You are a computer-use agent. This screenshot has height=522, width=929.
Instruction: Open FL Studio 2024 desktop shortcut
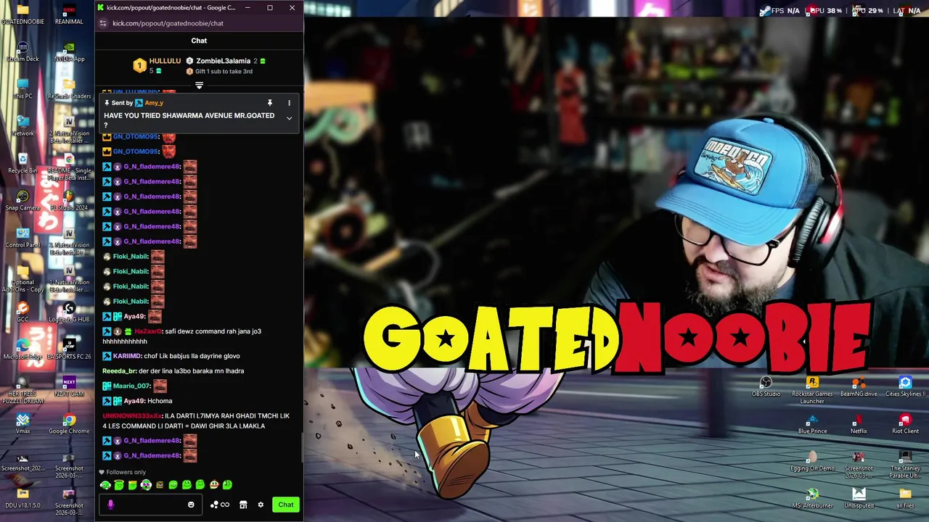pos(69,201)
